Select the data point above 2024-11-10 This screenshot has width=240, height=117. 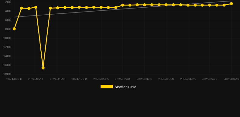click(x=57, y=8)
